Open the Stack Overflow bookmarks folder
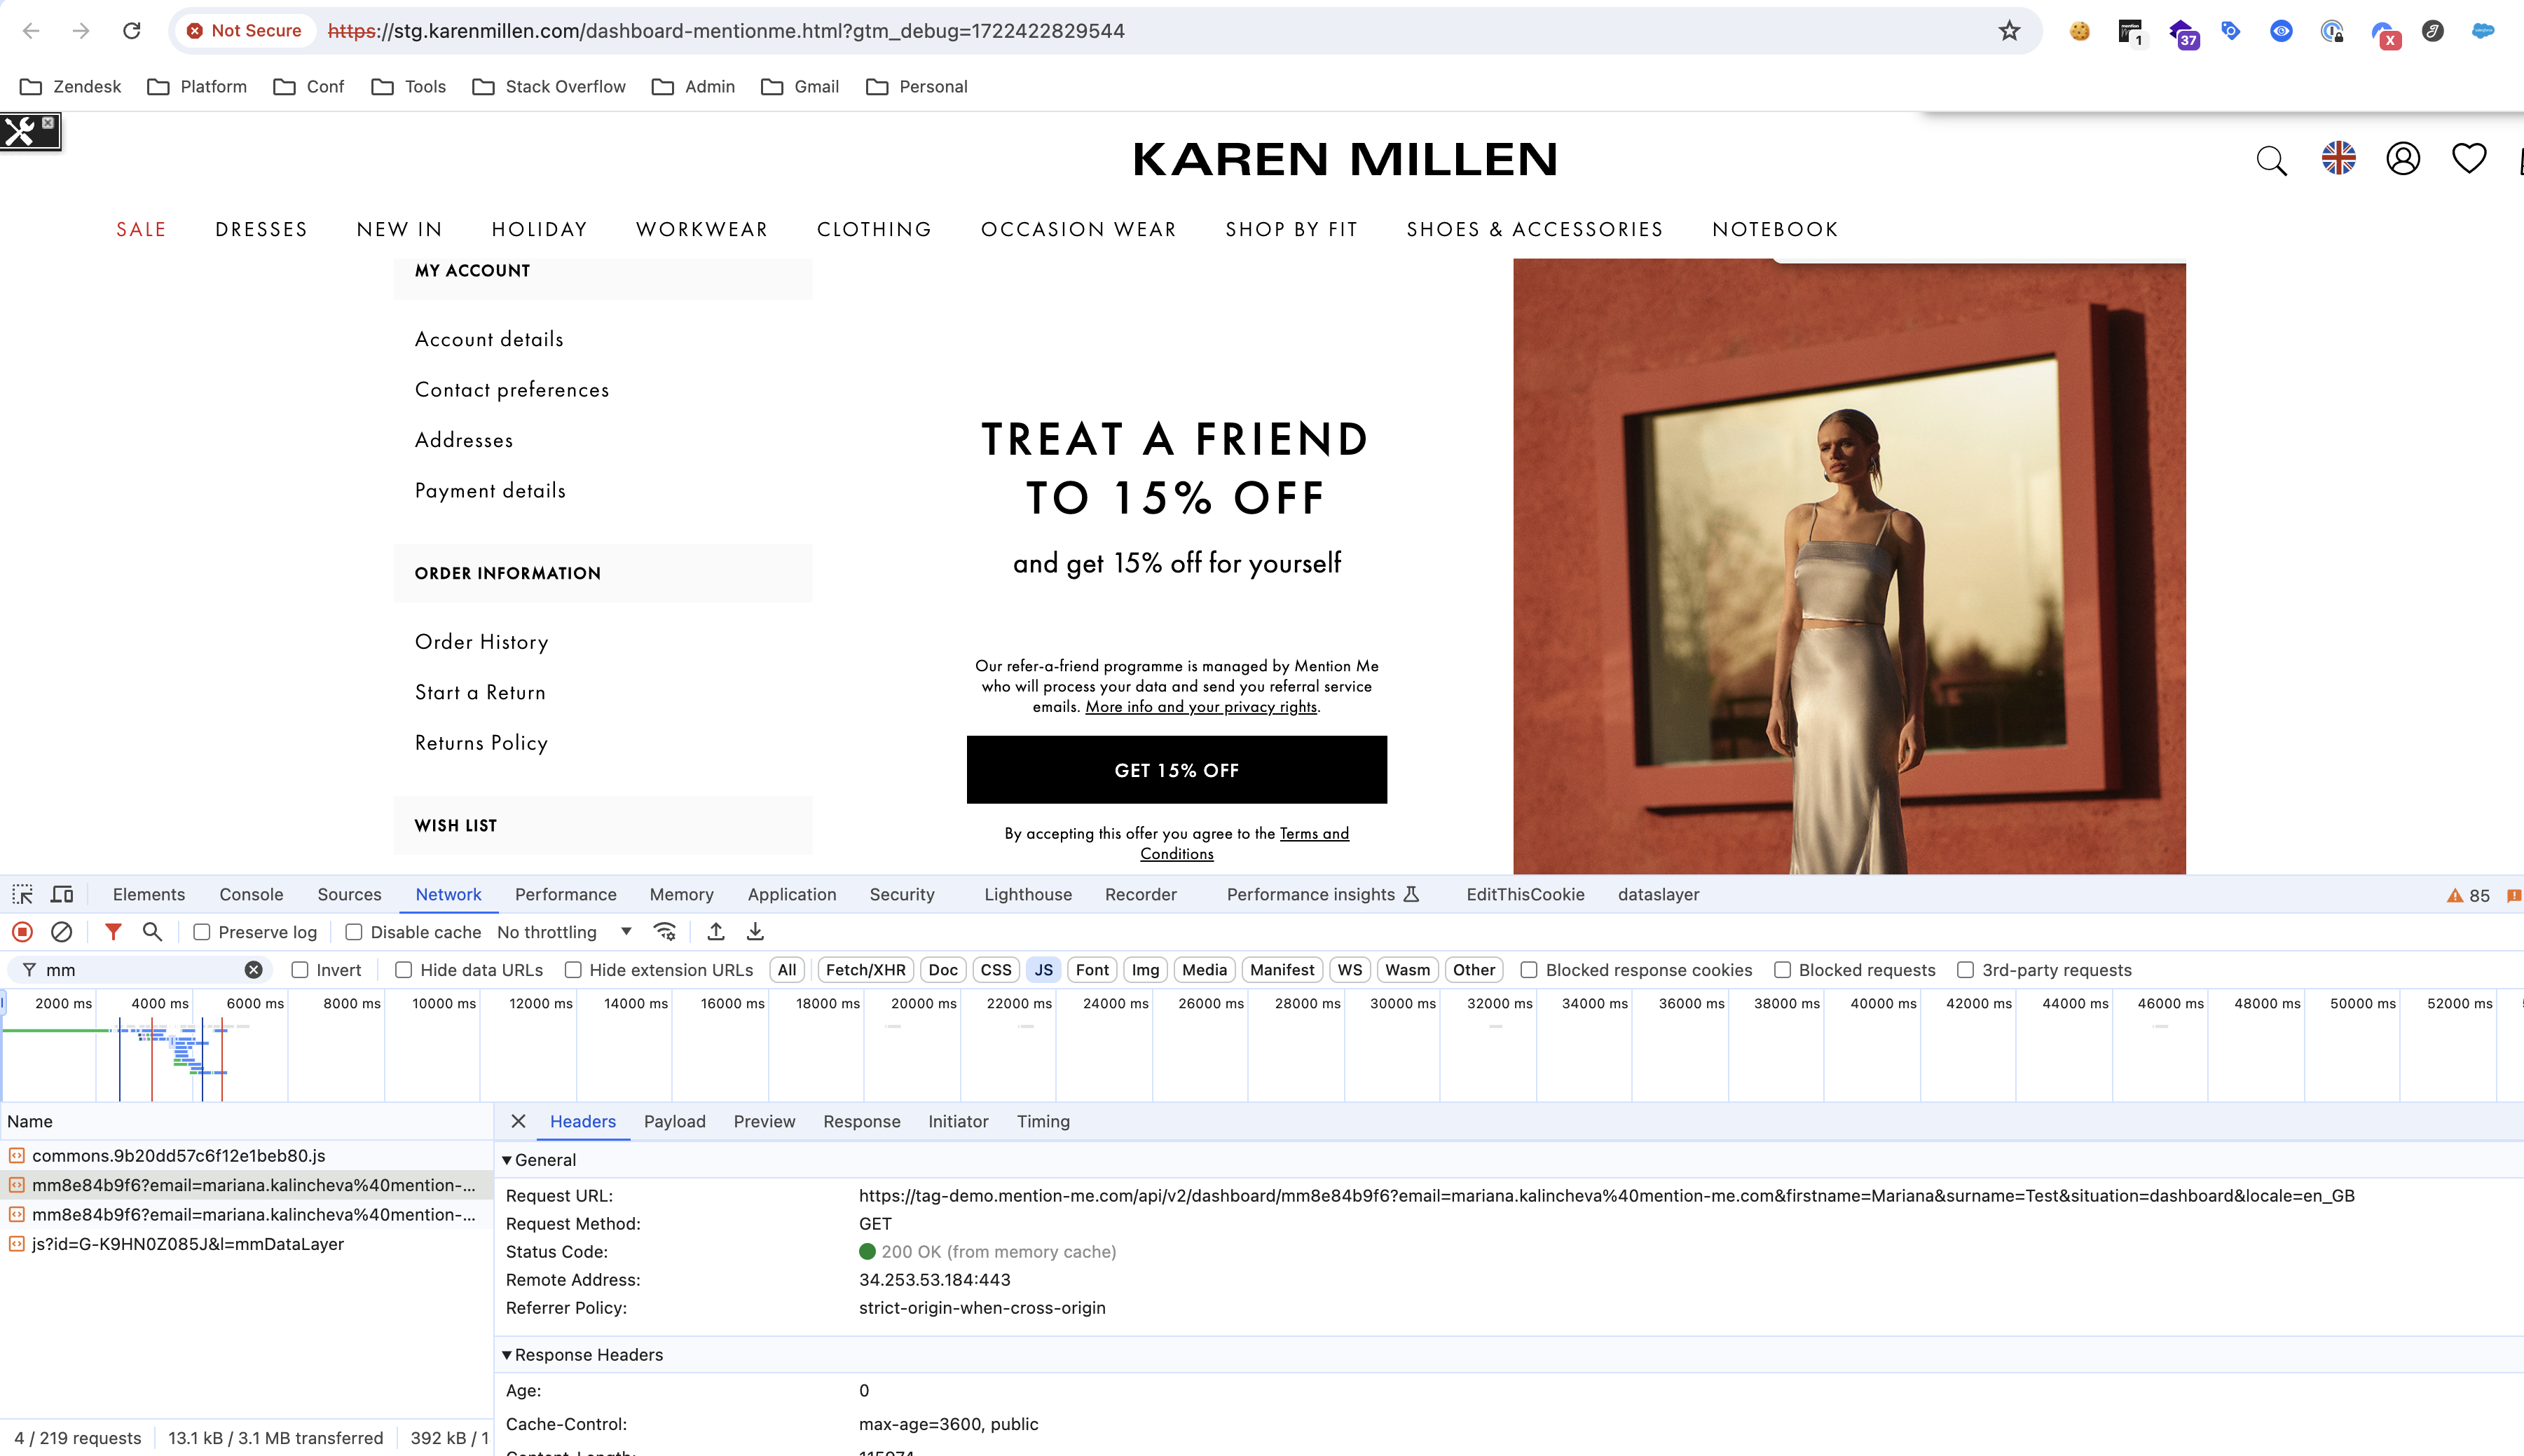2524x1456 pixels. point(549,87)
